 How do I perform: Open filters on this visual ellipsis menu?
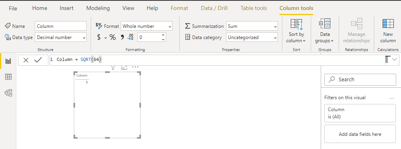pyautogui.click(x=391, y=98)
